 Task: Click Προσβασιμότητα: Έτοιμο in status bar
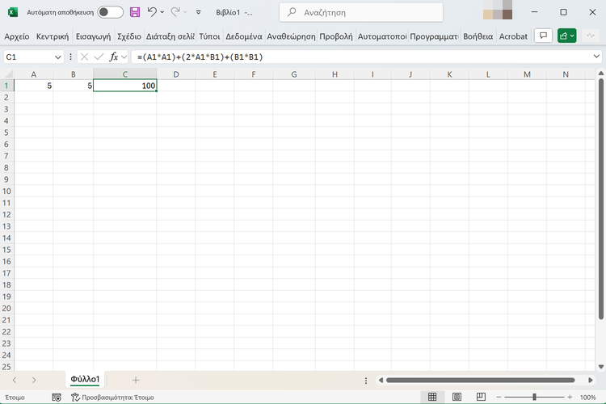pyautogui.click(x=113, y=397)
